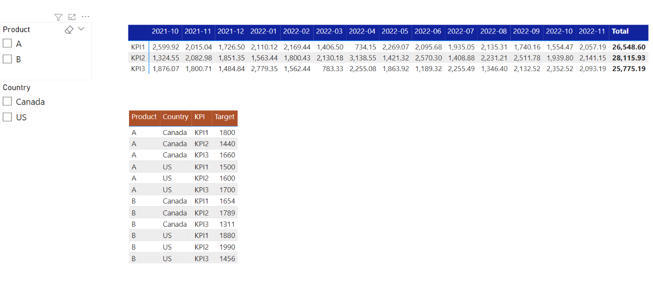Select target value 1311
The image size is (653, 282).
[227, 224]
